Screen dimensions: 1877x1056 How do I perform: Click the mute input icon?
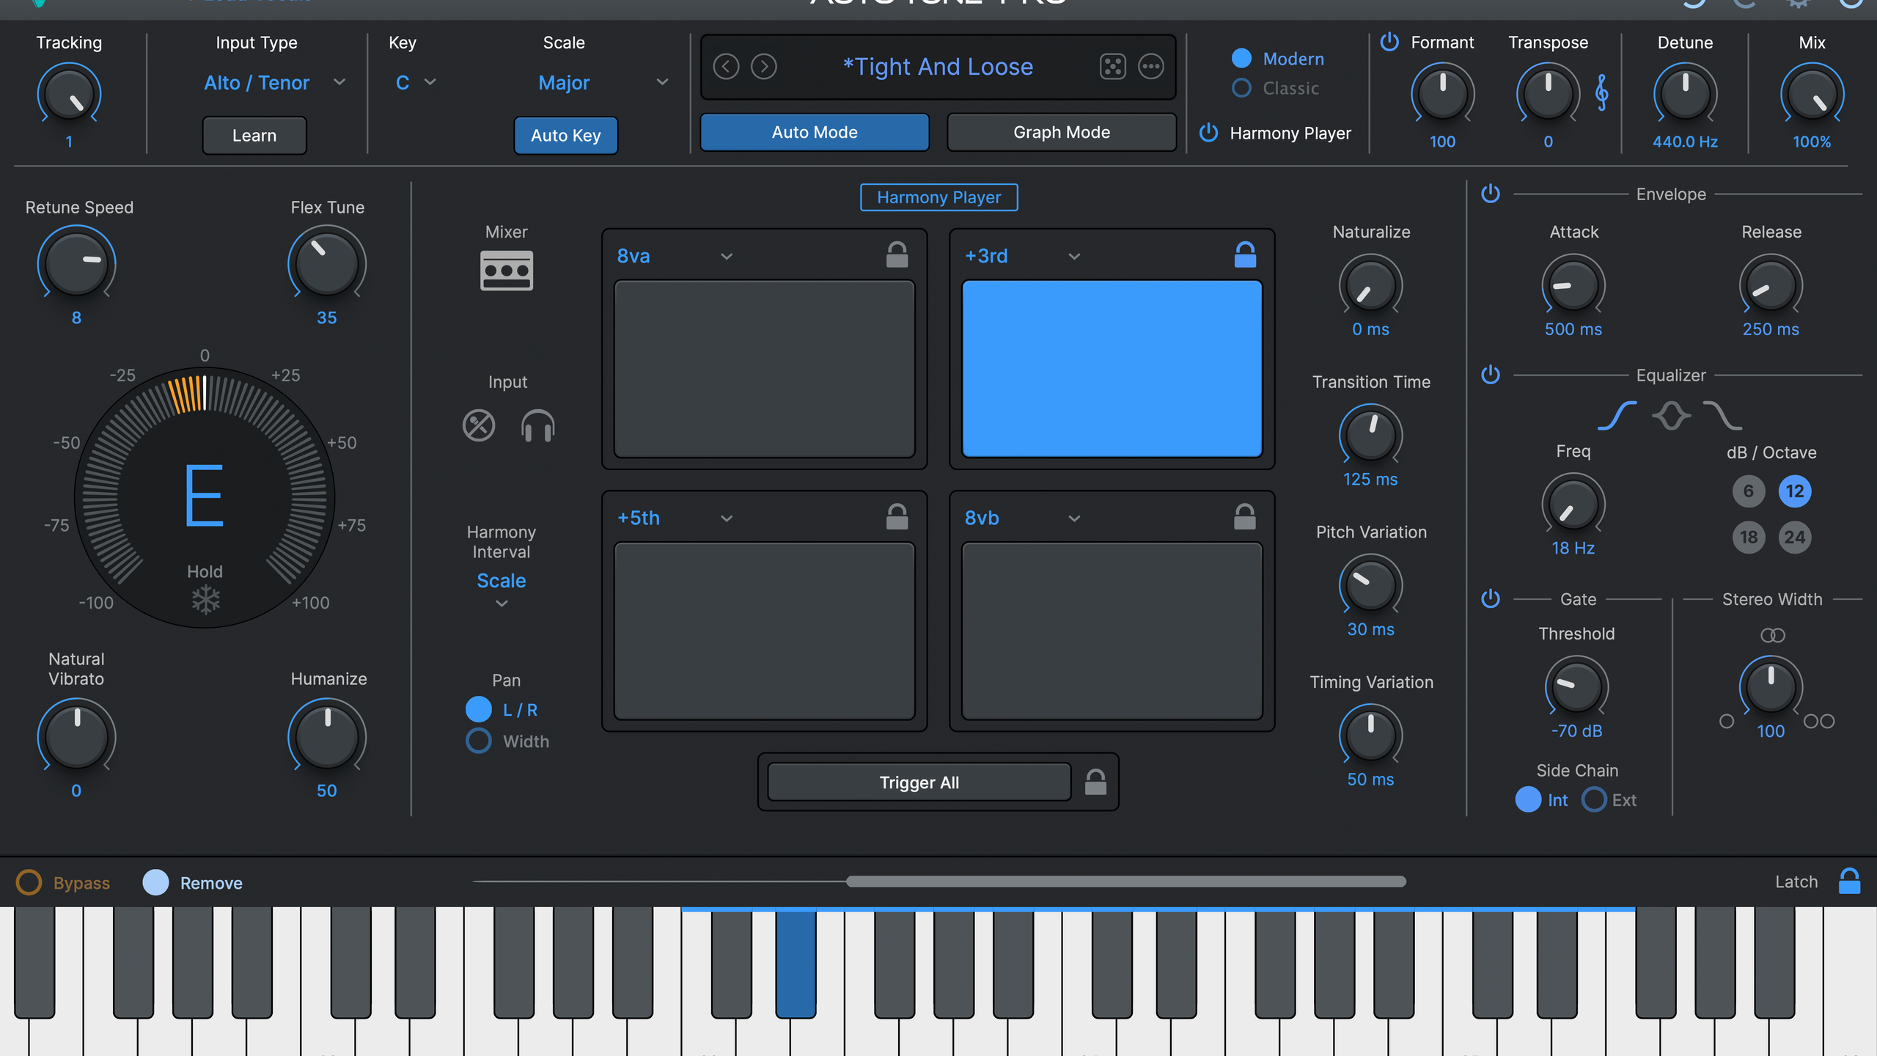479,425
